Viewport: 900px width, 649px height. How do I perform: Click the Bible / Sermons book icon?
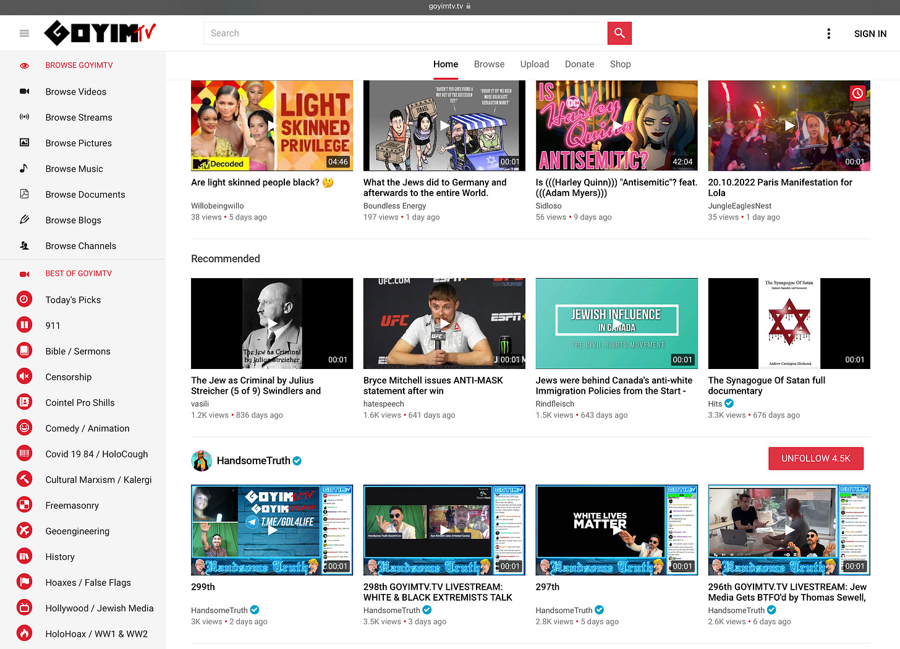(x=24, y=350)
